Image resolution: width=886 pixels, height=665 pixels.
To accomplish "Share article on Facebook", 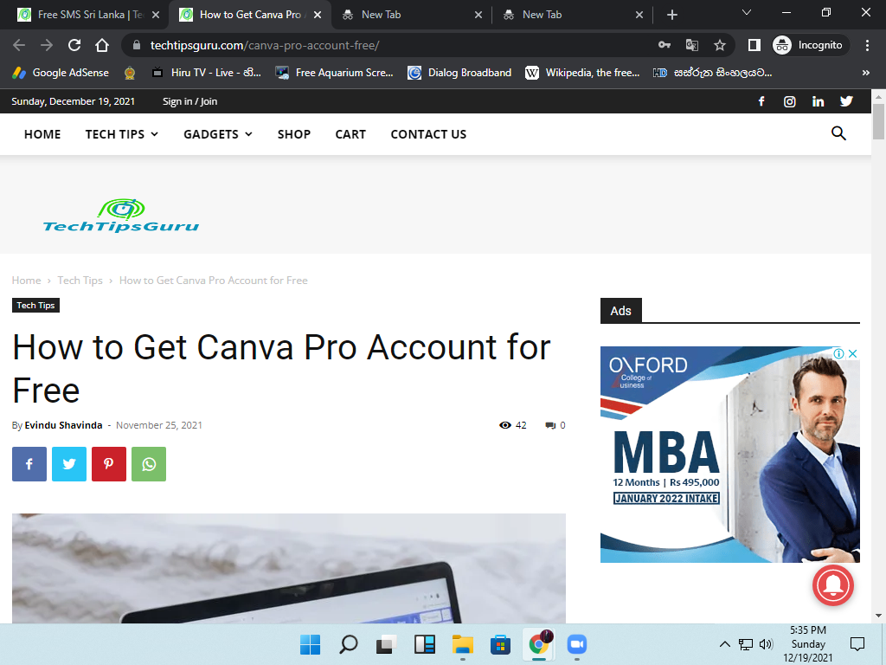I will tap(29, 464).
